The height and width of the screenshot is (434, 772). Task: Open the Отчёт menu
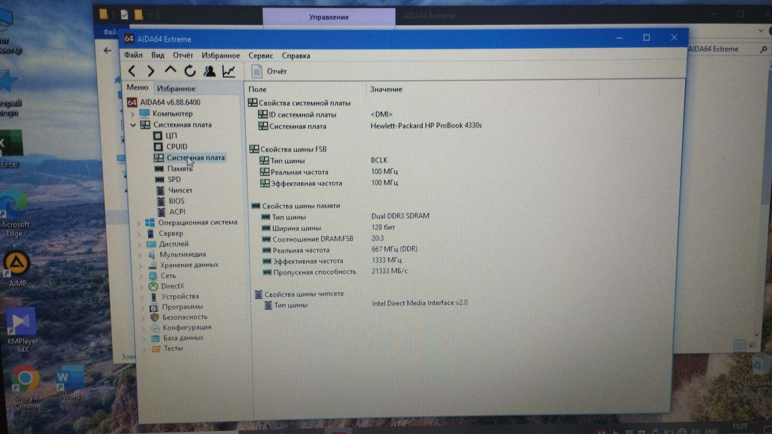(x=183, y=55)
